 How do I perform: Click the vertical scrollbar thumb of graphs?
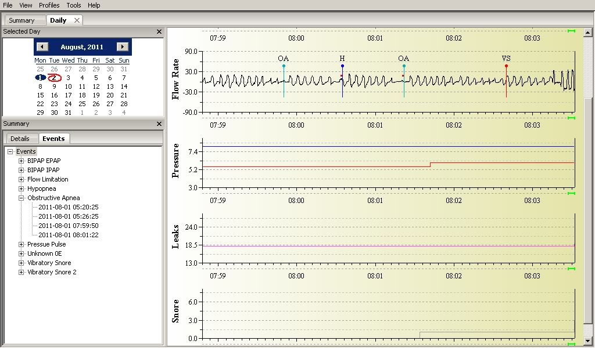coord(587,211)
